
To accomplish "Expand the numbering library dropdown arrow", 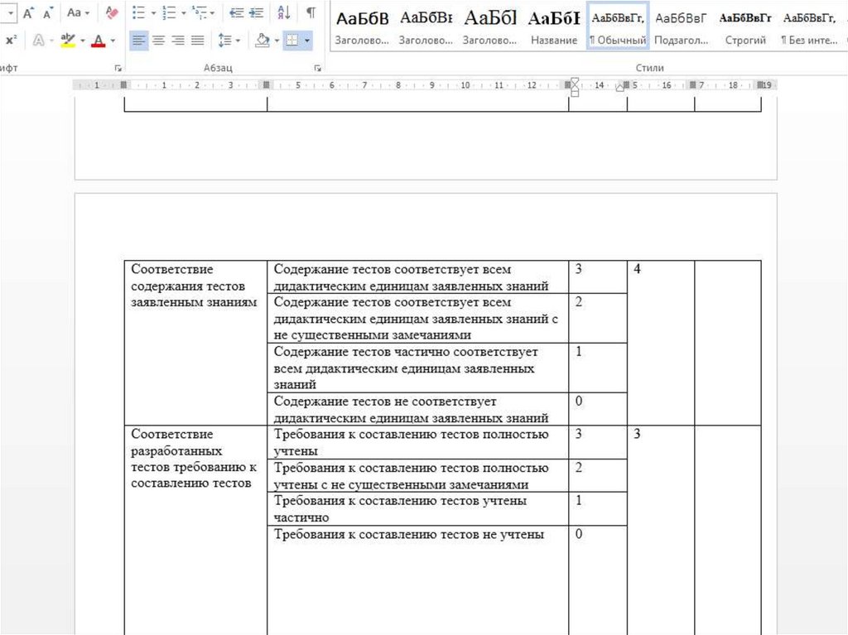I will (183, 13).
